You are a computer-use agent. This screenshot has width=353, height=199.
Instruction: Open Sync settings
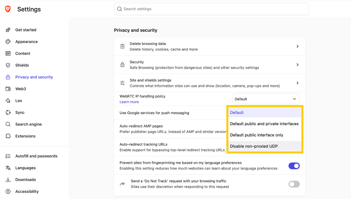coord(20,113)
